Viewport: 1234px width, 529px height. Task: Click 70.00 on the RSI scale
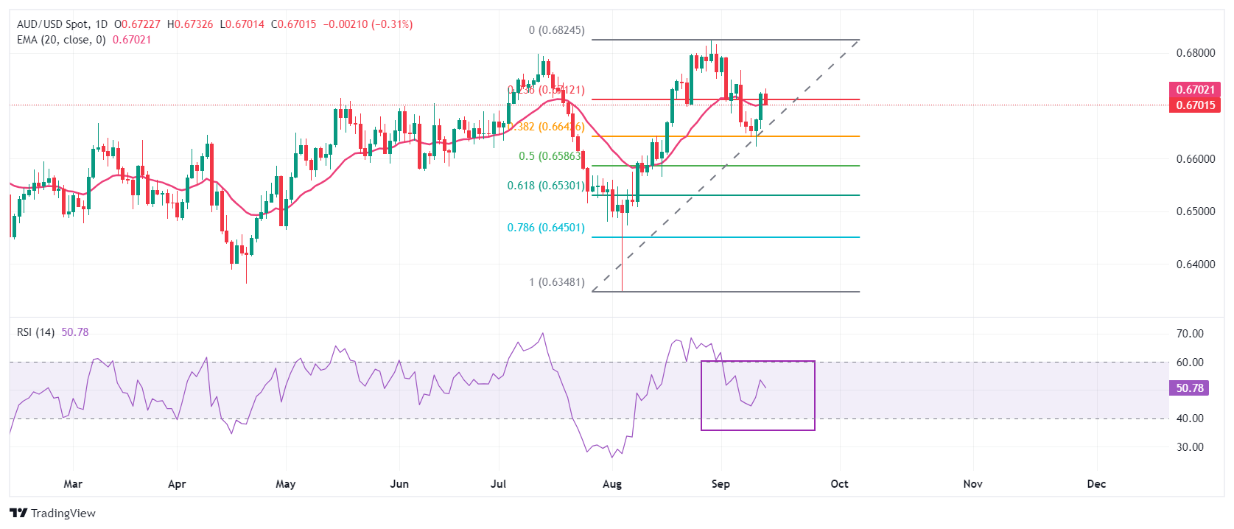click(x=1190, y=334)
